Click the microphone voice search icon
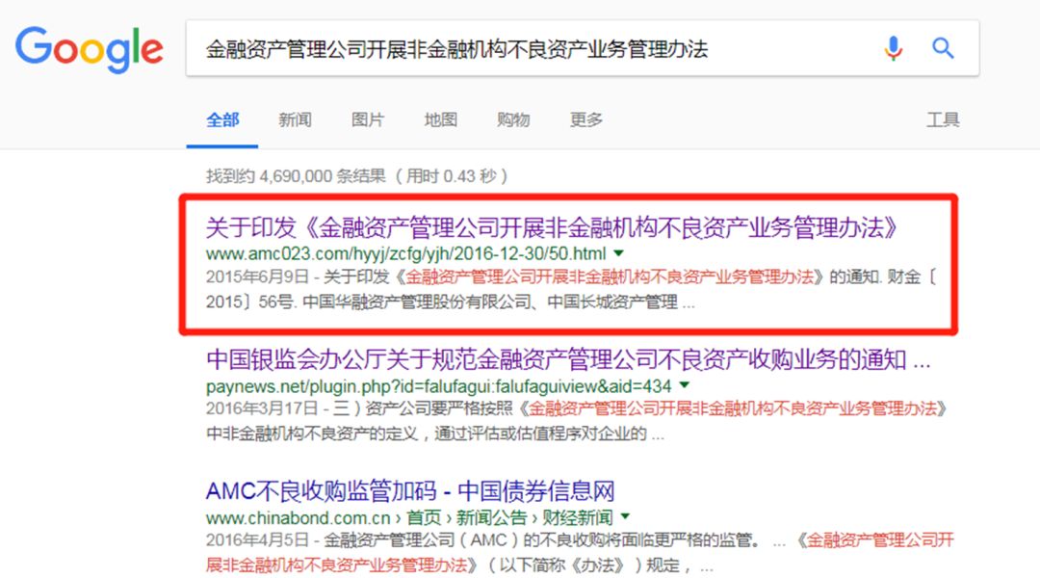This screenshot has width=1040, height=578. (x=893, y=46)
